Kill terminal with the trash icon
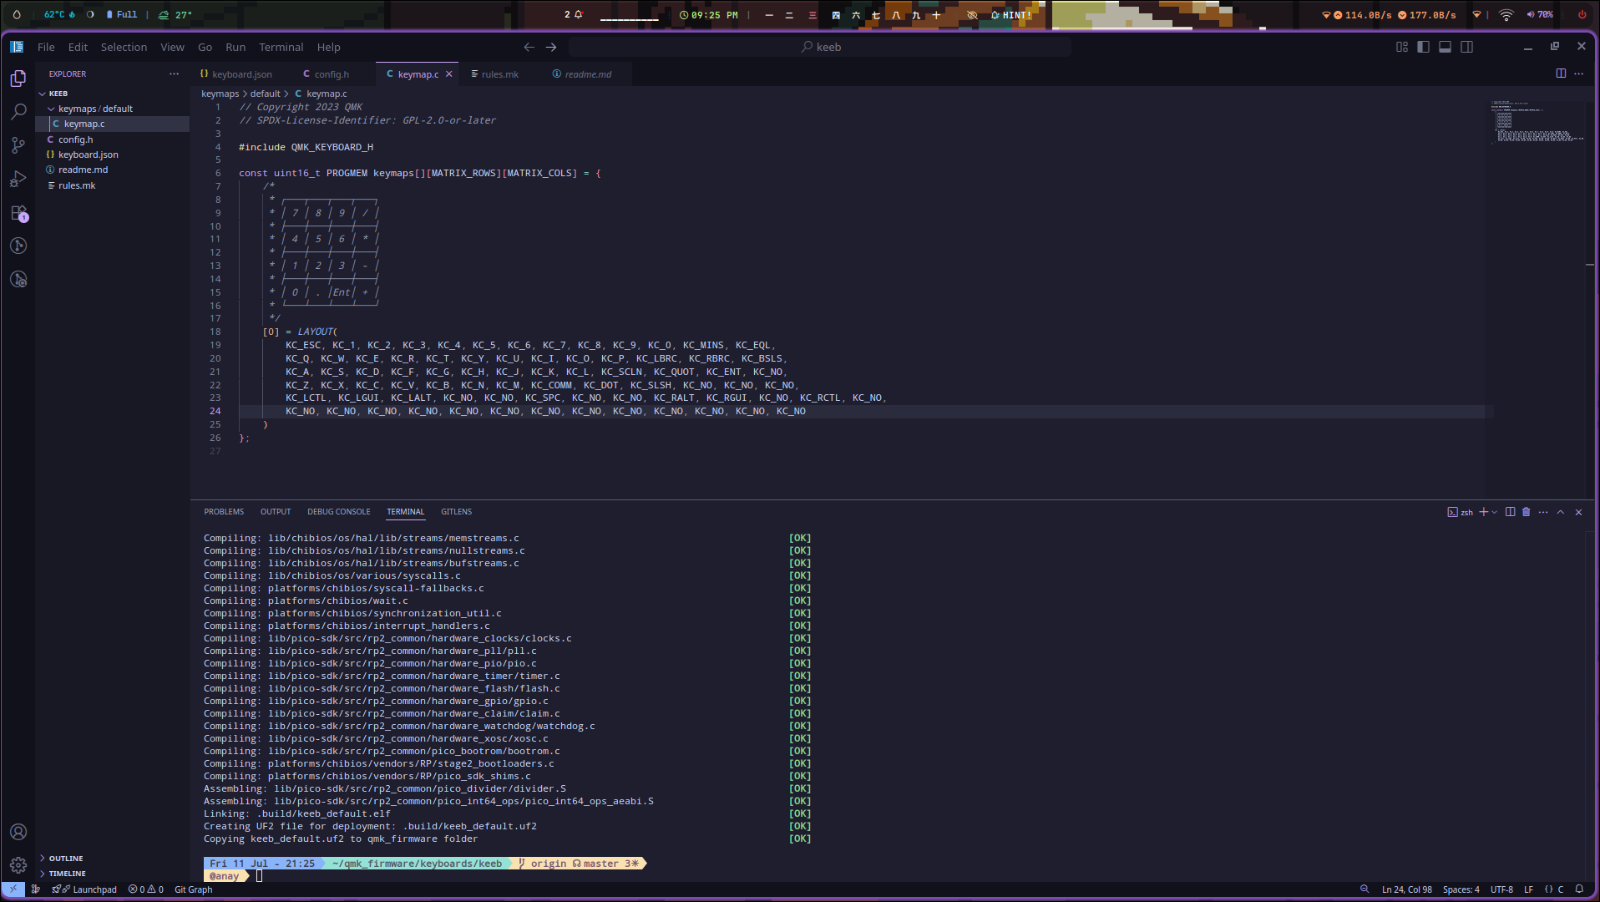Image resolution: width=1600 pixels, height=902 pixels. pos(1527,512)
